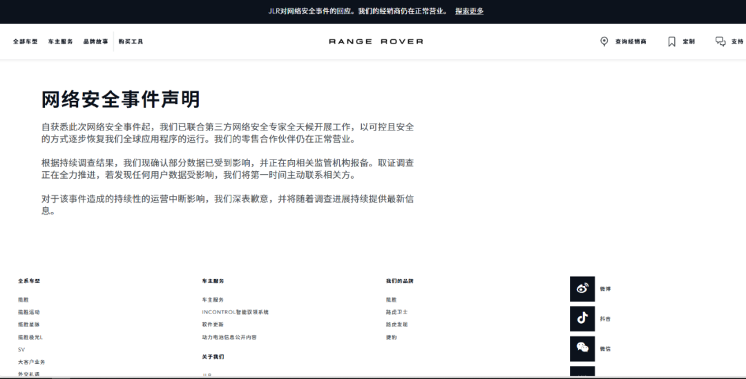
Task: Click the paragraph starting 对于该事件造成的
Action: pos(227,204)
